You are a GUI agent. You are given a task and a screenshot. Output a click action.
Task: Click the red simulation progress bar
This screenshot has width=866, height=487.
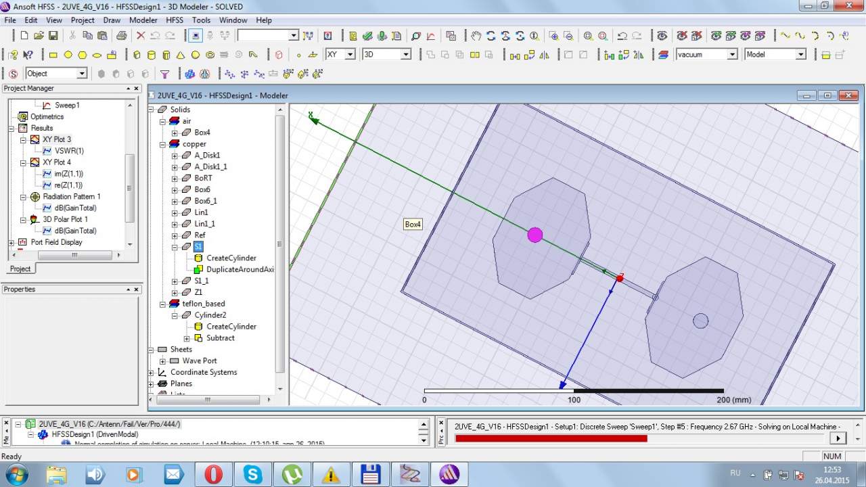coord(551,438)
